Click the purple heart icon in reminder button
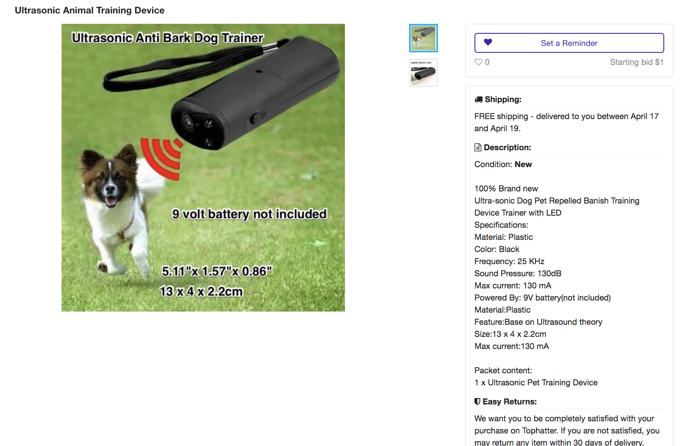This screenshot has width=682, height=446. coord(488,42)
